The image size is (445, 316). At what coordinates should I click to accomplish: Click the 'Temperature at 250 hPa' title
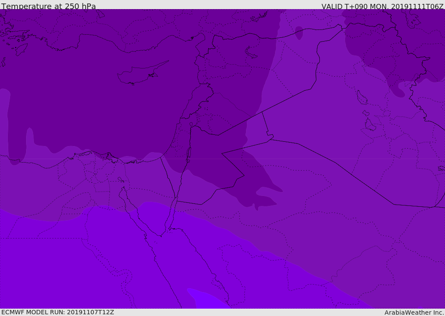49,6
